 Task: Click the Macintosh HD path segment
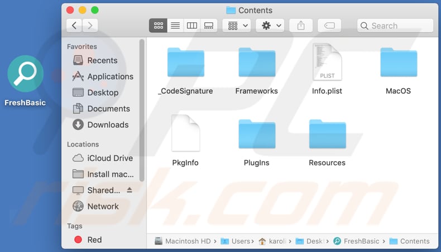[183, 241]
